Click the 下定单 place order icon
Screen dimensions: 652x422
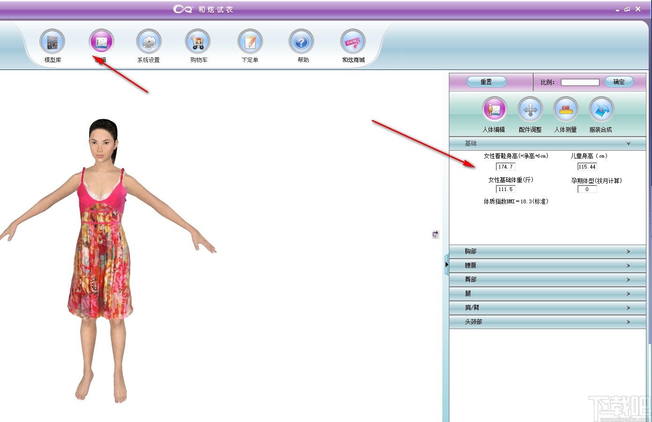coord(250,42)
